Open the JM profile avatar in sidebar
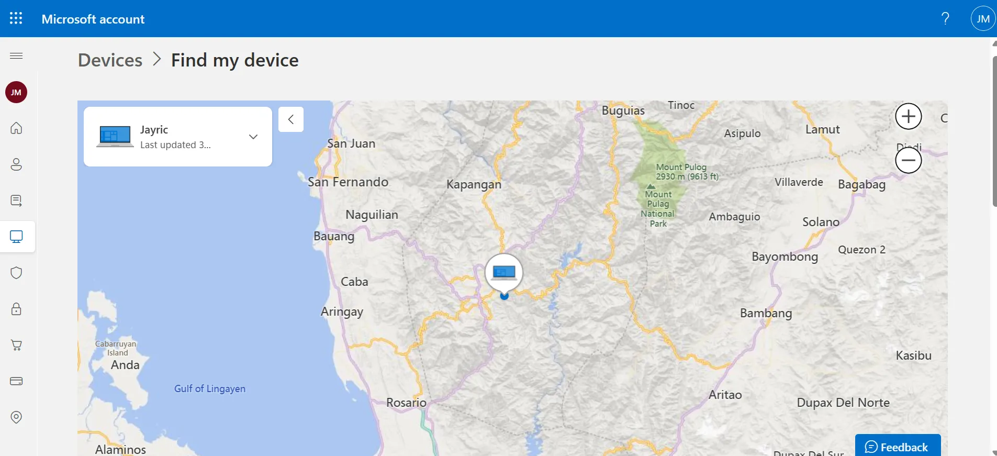This screenshot has width=997, height=456. click(x=16, y=92)
